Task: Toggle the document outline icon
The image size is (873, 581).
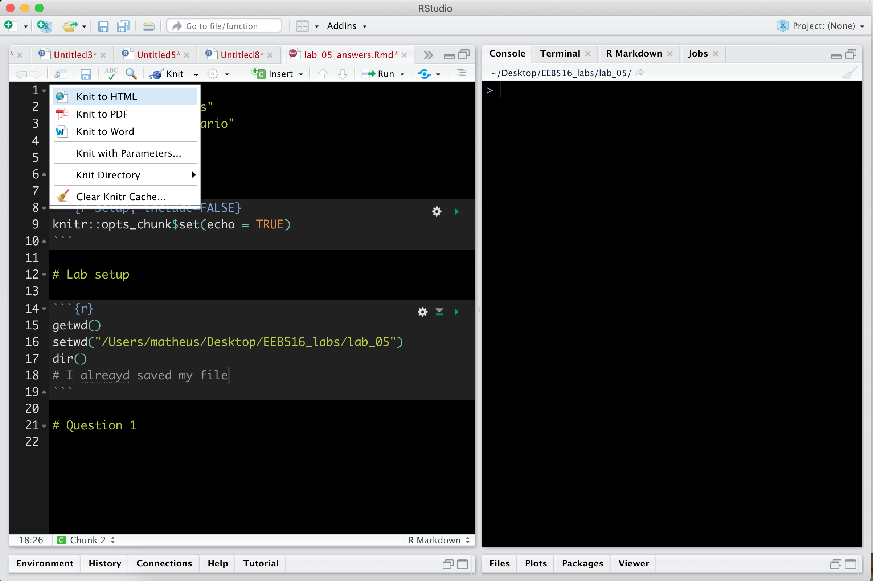Action: pyautogui.click(x=461, y=73)
